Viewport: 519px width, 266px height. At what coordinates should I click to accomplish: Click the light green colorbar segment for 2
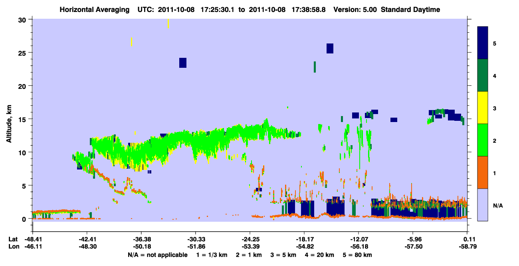(483, 140)
